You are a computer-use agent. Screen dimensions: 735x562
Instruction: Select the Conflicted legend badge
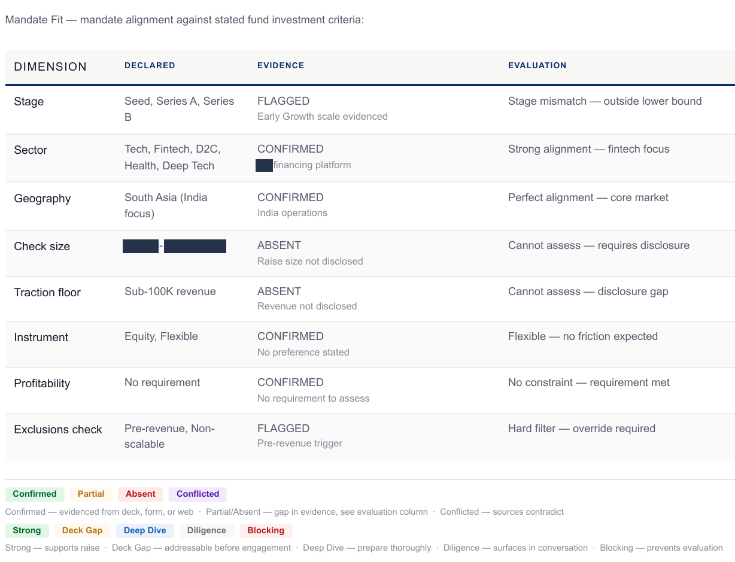click(x=198, y=494)
